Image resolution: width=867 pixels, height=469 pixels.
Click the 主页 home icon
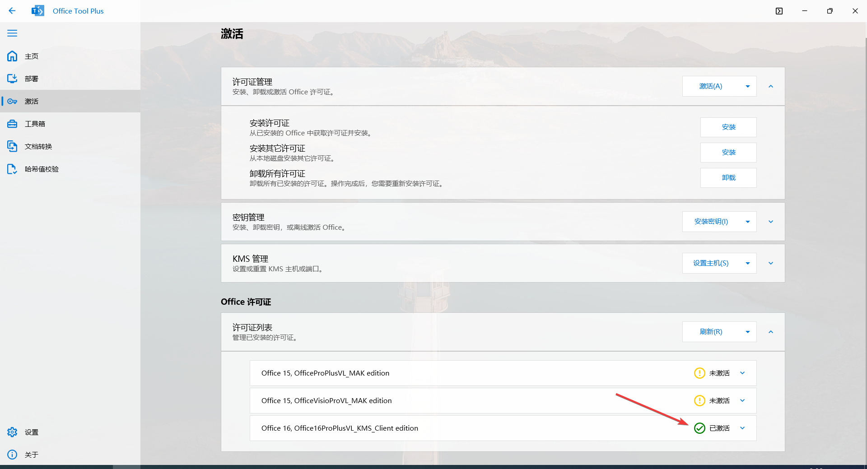click(x=12, y=56)
